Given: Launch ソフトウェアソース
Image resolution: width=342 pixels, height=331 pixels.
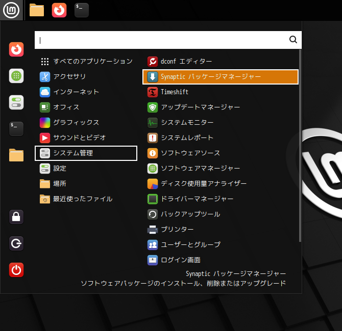Looking at the screenshot, I should [221, 153].
